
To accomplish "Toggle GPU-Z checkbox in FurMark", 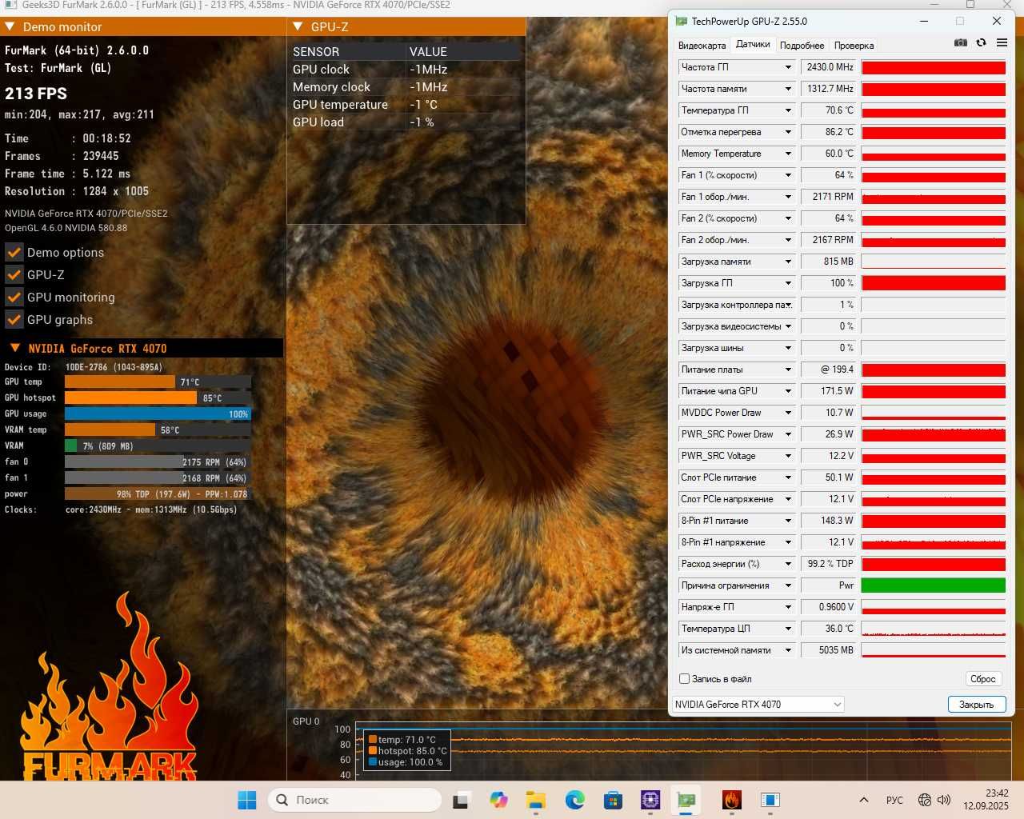I will [14, 275].
